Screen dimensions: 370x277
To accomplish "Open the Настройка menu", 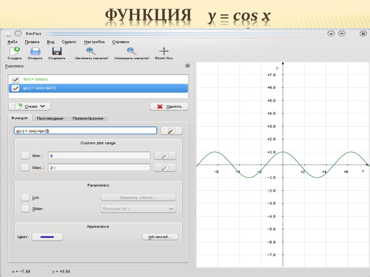I will 94,42.
